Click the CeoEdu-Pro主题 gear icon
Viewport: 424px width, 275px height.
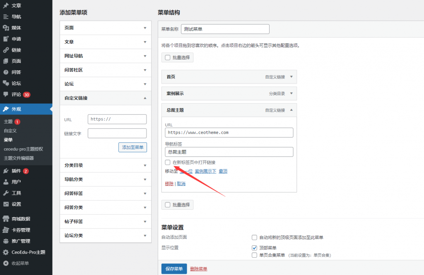tap(6, 252)
